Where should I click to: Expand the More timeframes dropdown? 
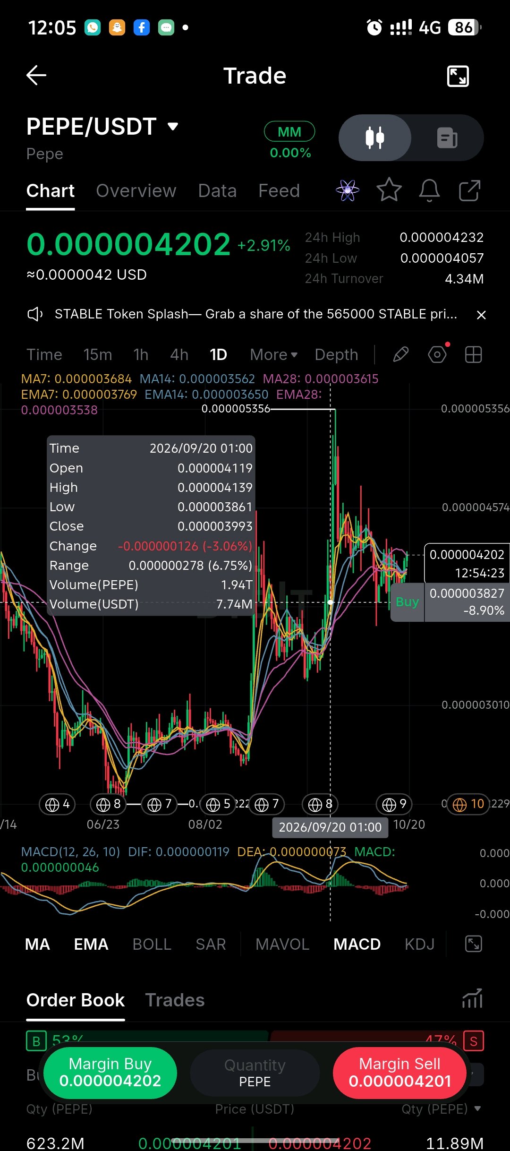coord(274,354)
